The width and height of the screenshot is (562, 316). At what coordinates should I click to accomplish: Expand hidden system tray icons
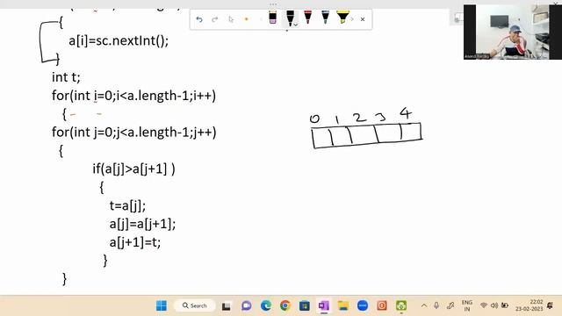click(x=424, y=305)
